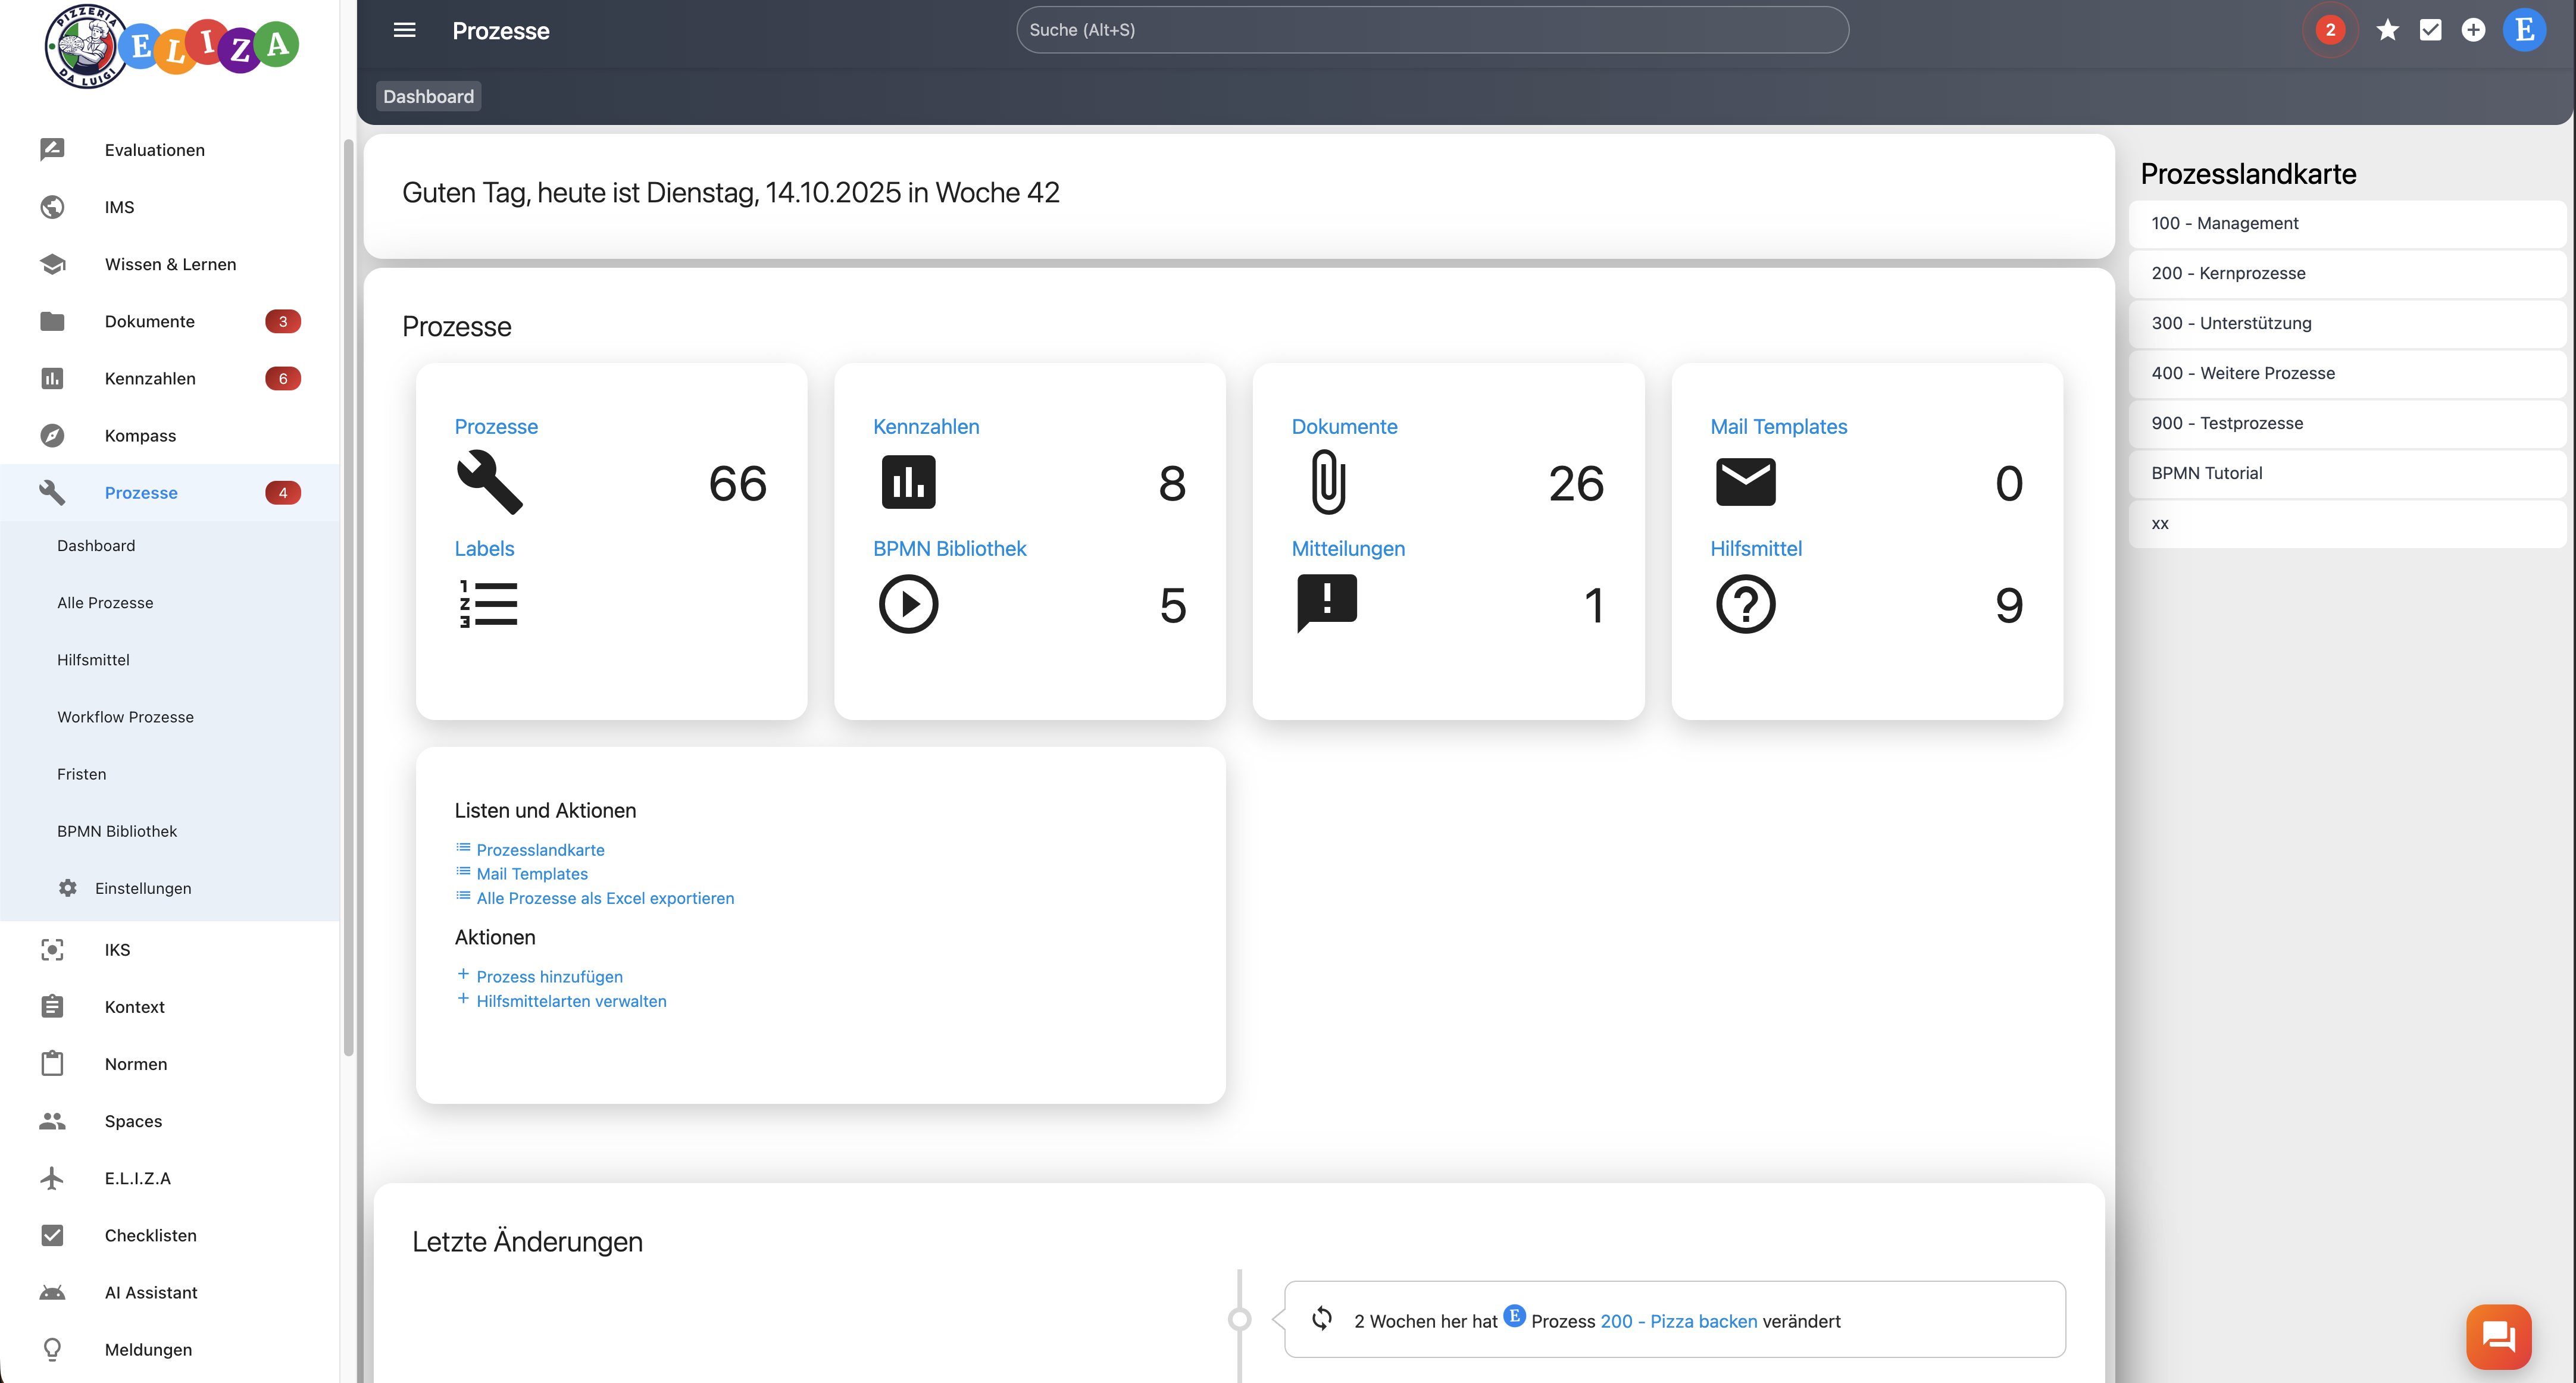2576x1383 pixels.
Task: Open Checklisten in the sidebar
Action: click(150, 1235)
